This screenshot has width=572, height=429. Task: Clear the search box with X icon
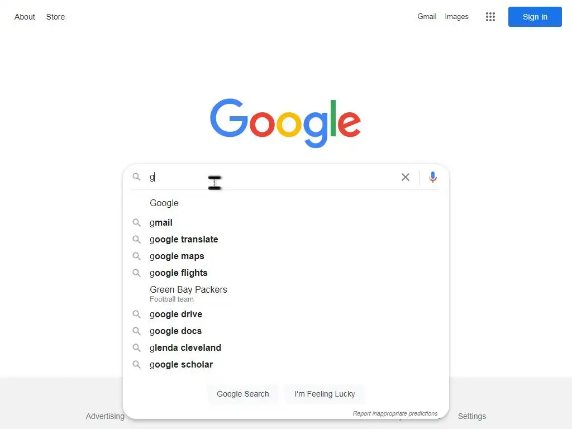pos(406,177)
